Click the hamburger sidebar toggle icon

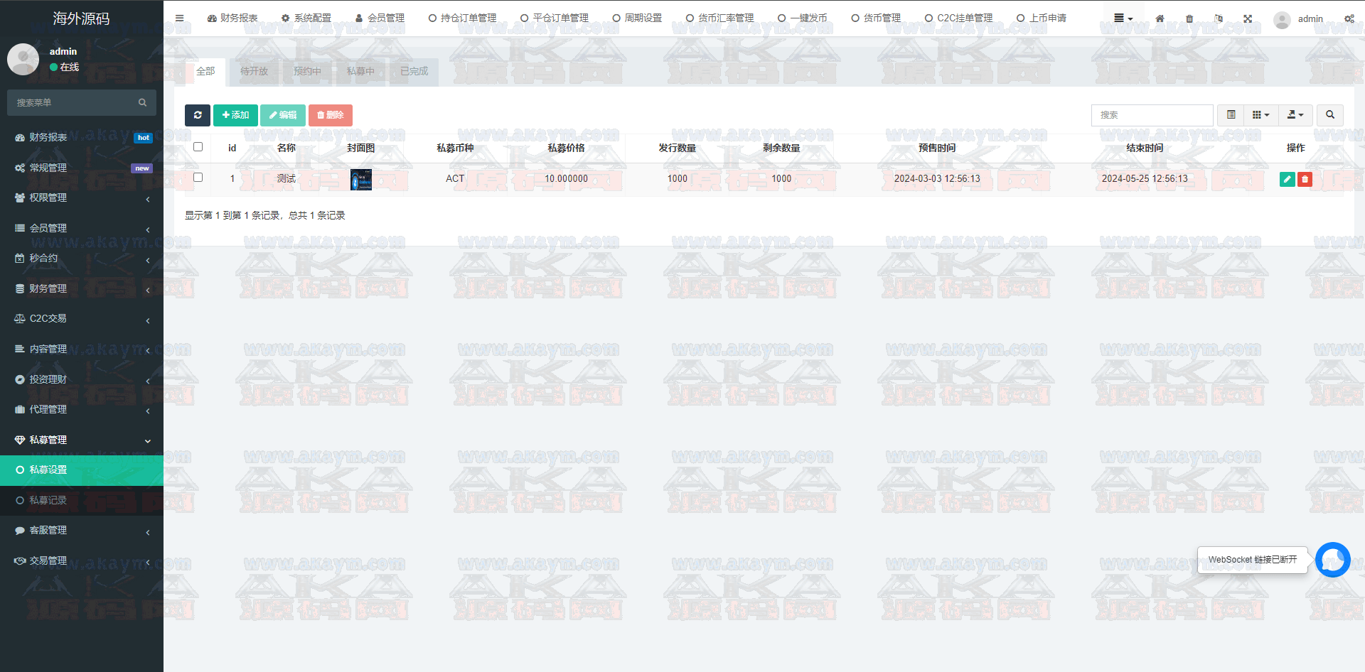coord(180,18)
